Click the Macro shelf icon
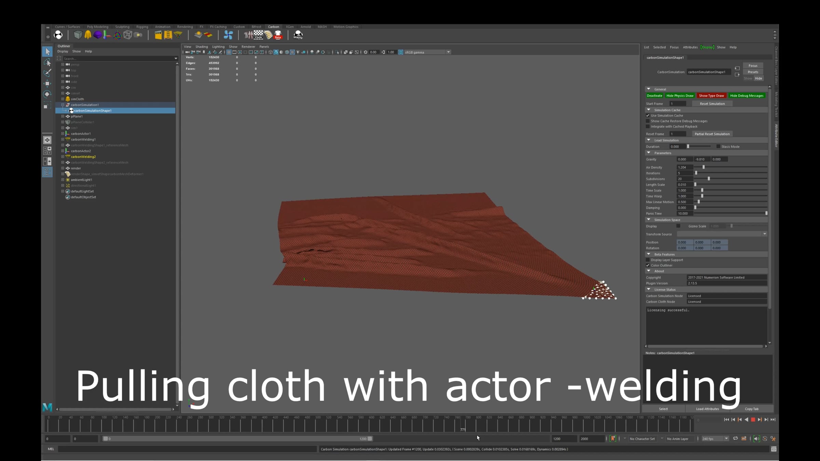This screenshot has height=461, width=820. pos(298,35)
